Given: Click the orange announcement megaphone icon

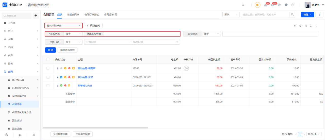Looking at the screenshot, I should [257, 5].
